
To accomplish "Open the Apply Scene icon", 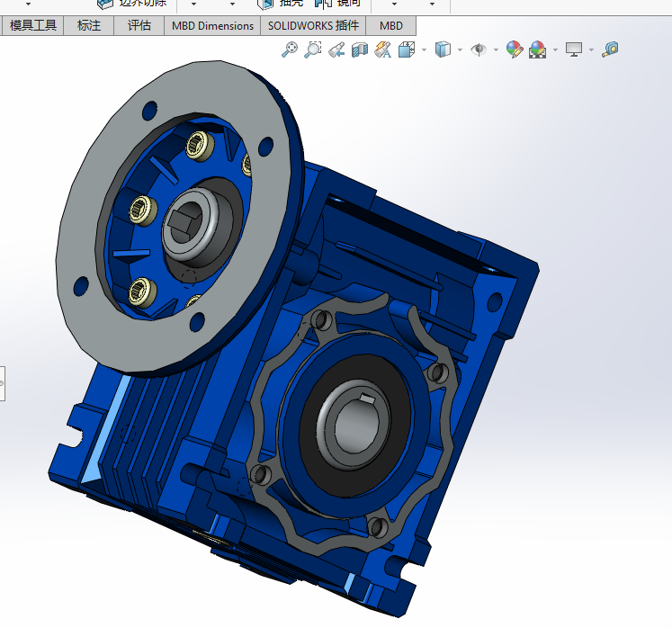I will point(538,49).
